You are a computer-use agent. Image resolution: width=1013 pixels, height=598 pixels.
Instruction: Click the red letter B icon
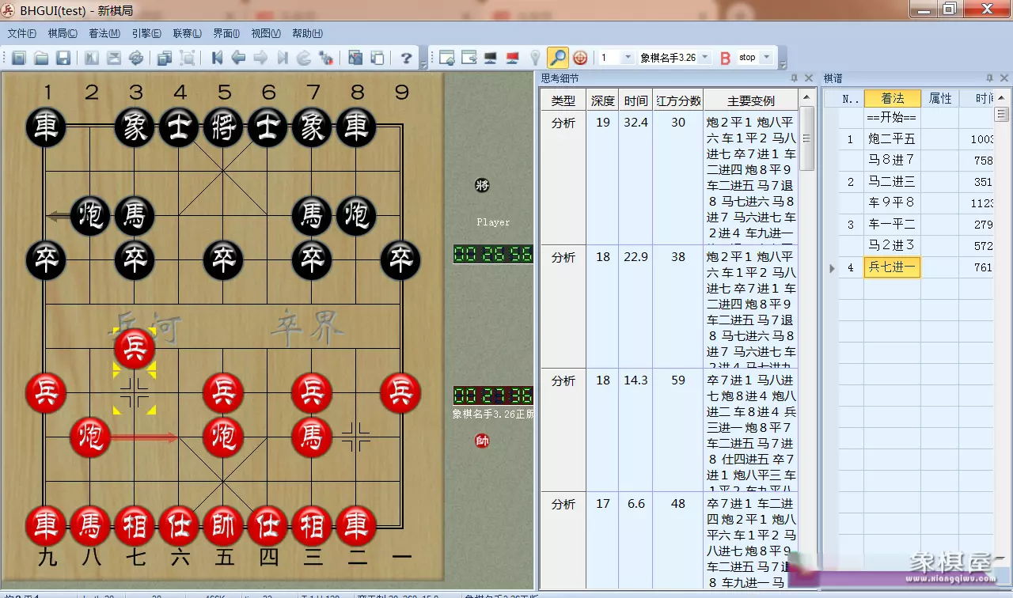point(725,58)
